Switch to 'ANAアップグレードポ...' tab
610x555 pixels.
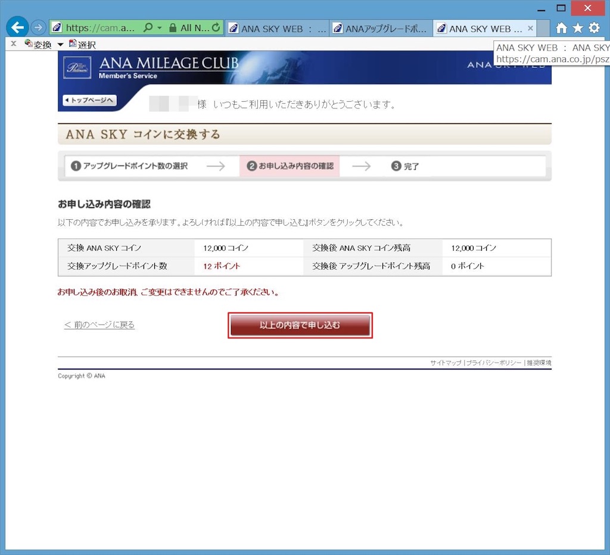click(x=381, y=29)
